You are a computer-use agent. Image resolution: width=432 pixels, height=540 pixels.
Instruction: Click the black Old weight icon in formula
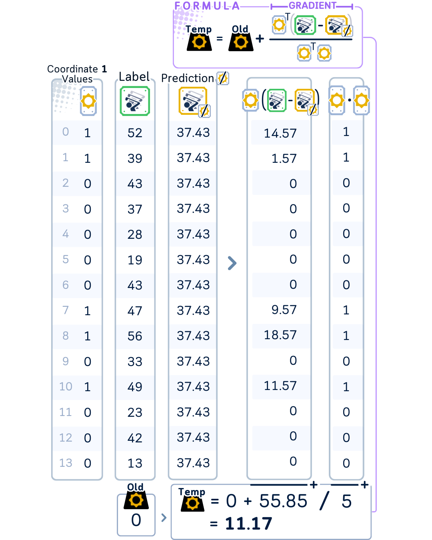[x=241, y=42]
